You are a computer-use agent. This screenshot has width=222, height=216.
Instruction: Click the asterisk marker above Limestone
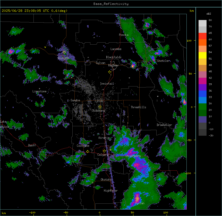tap(39, 89)
